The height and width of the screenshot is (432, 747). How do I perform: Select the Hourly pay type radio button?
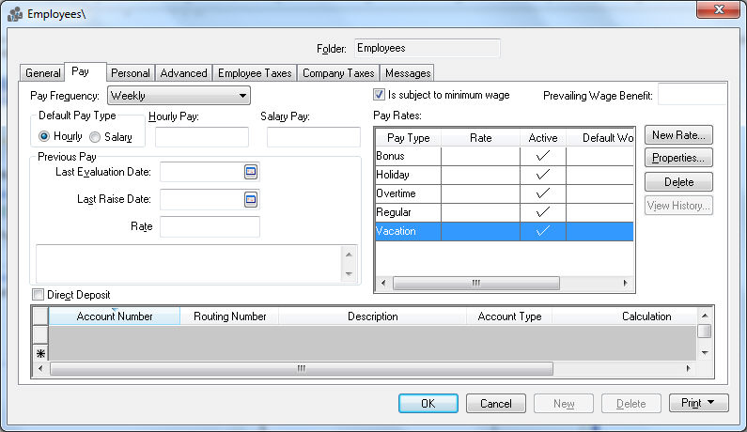pos(45,137)
